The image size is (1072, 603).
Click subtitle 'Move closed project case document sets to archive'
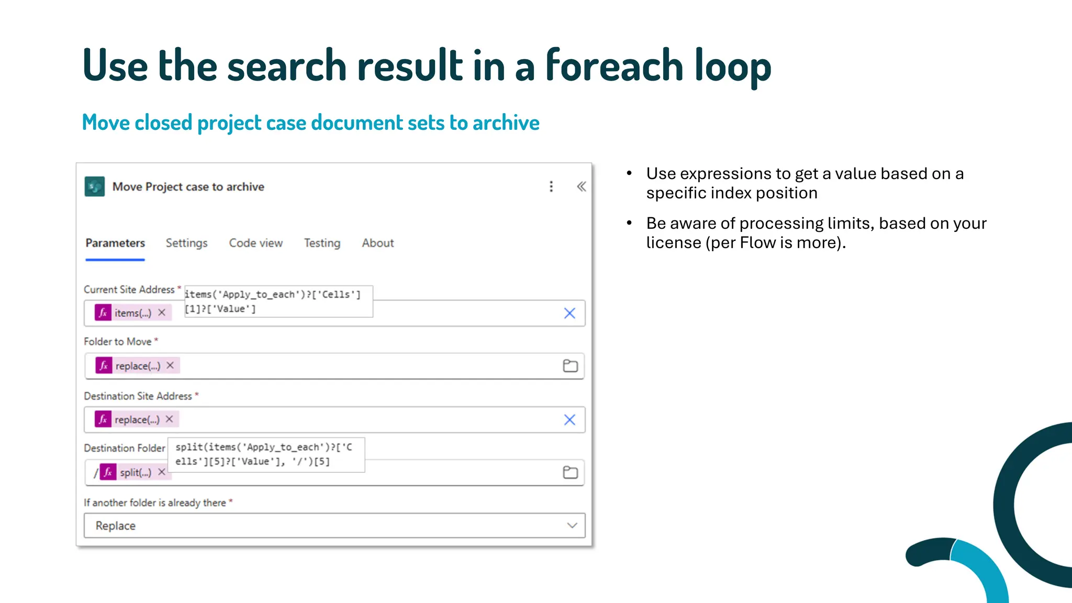click(311, 122)
